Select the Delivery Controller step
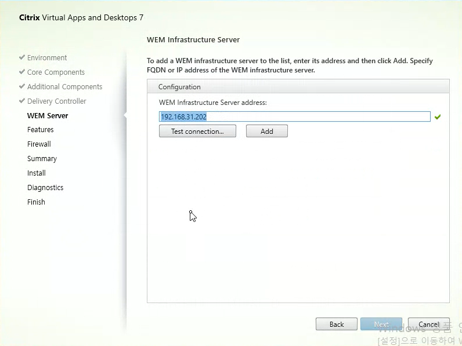 (56, 101)
